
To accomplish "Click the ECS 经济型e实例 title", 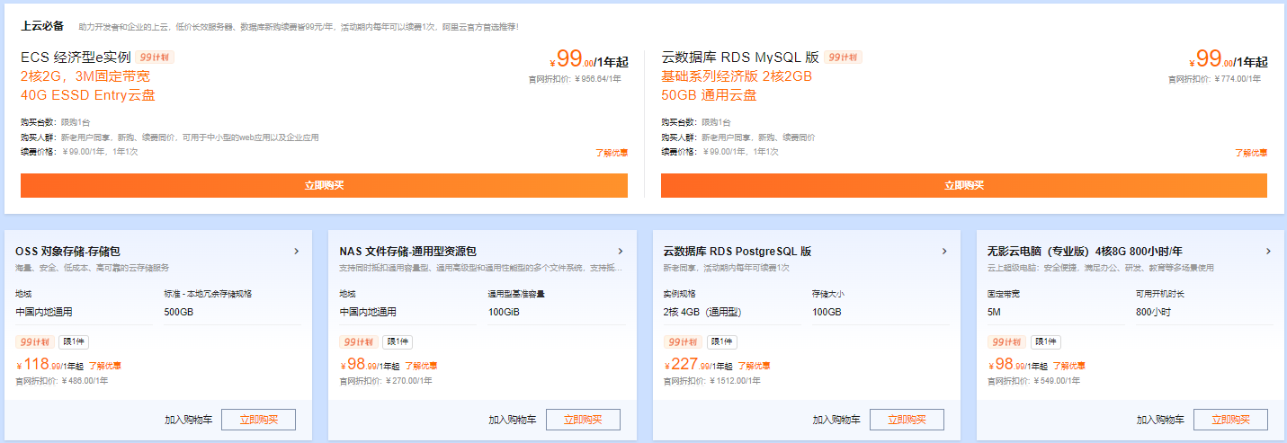I will point(76,58).
